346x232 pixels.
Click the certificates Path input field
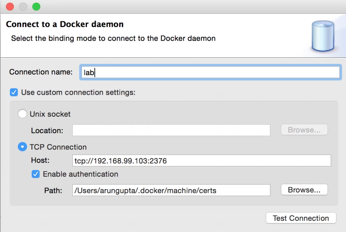point(171,190)
